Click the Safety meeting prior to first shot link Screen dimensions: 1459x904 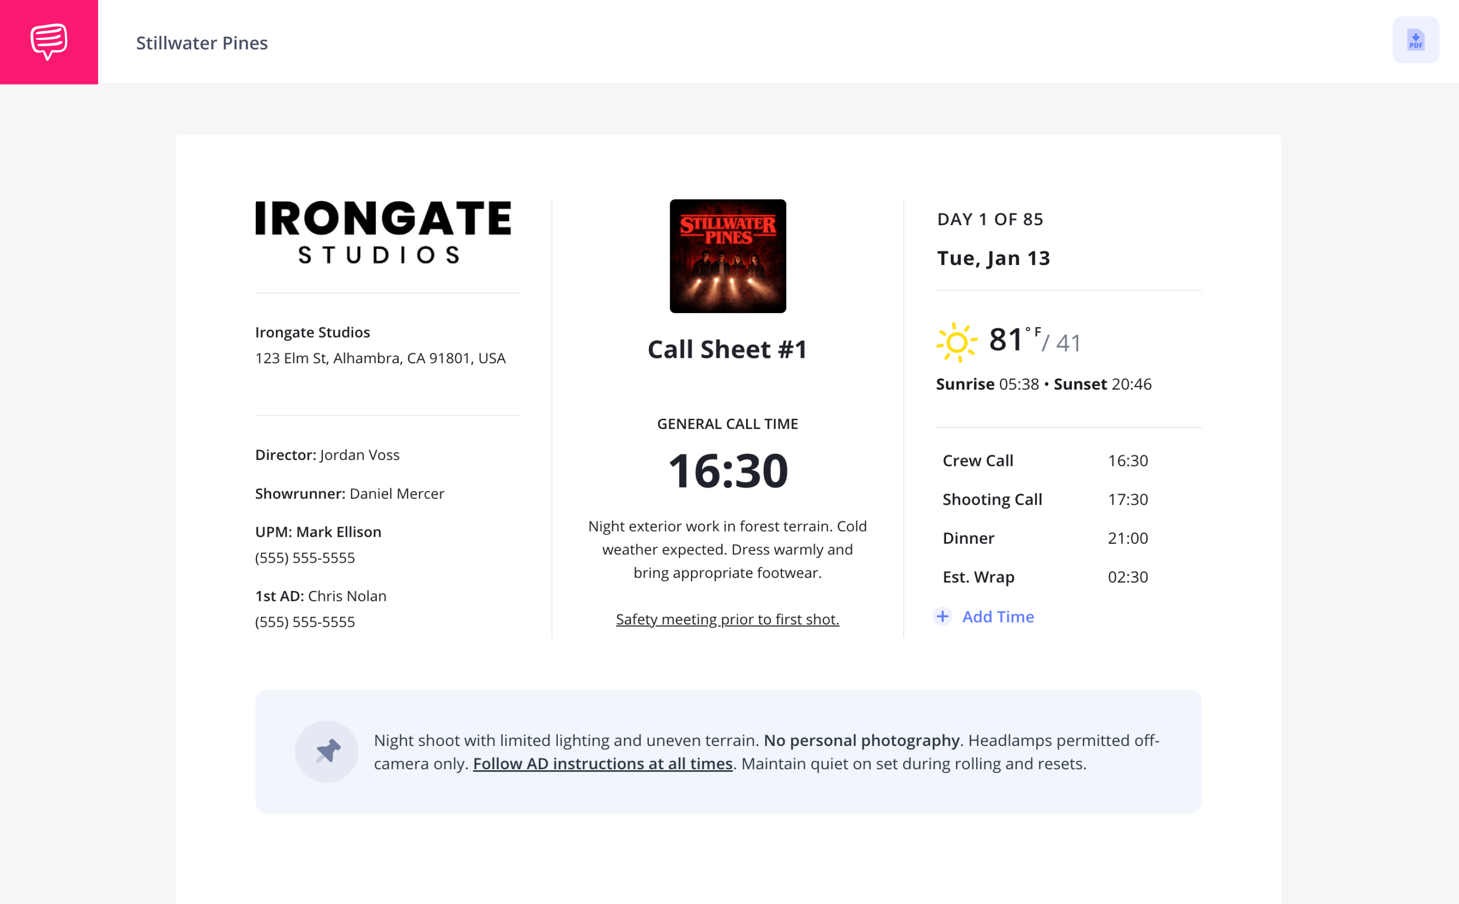click(727, 620)
